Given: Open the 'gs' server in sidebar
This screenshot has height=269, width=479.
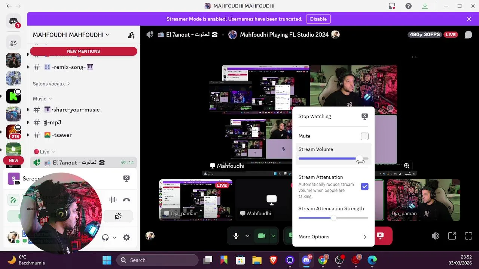Looking at the screenshot, I should (x=13, y=43).
